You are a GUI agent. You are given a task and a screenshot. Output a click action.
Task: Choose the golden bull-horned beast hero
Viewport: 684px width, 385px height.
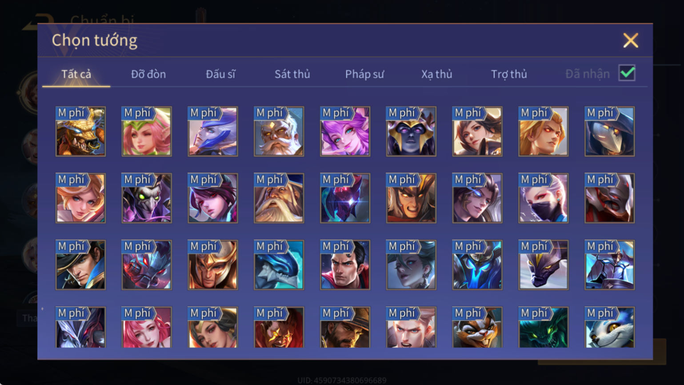80,131
